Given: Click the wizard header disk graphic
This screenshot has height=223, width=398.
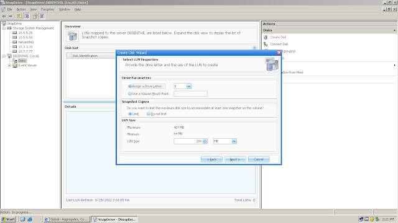Looking at the screenshot, I should click(x=272, y=64).
